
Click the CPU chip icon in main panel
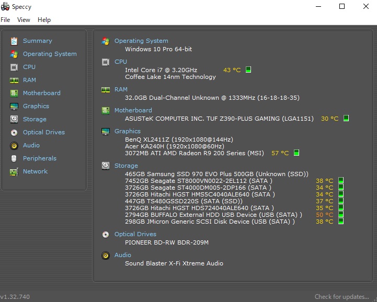point(106,62)
